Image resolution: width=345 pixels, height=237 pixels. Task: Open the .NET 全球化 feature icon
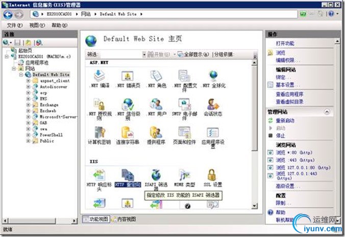click(213, 79)
